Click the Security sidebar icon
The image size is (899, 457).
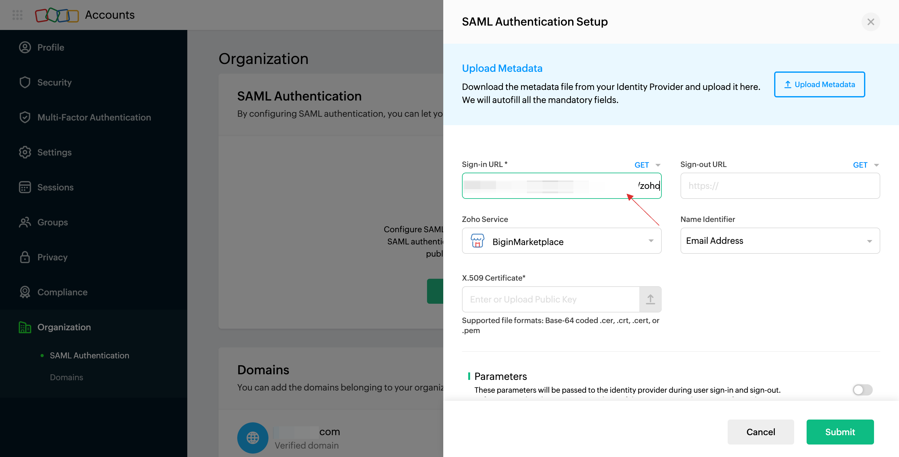pyautogui.click(x=24, y=82)
